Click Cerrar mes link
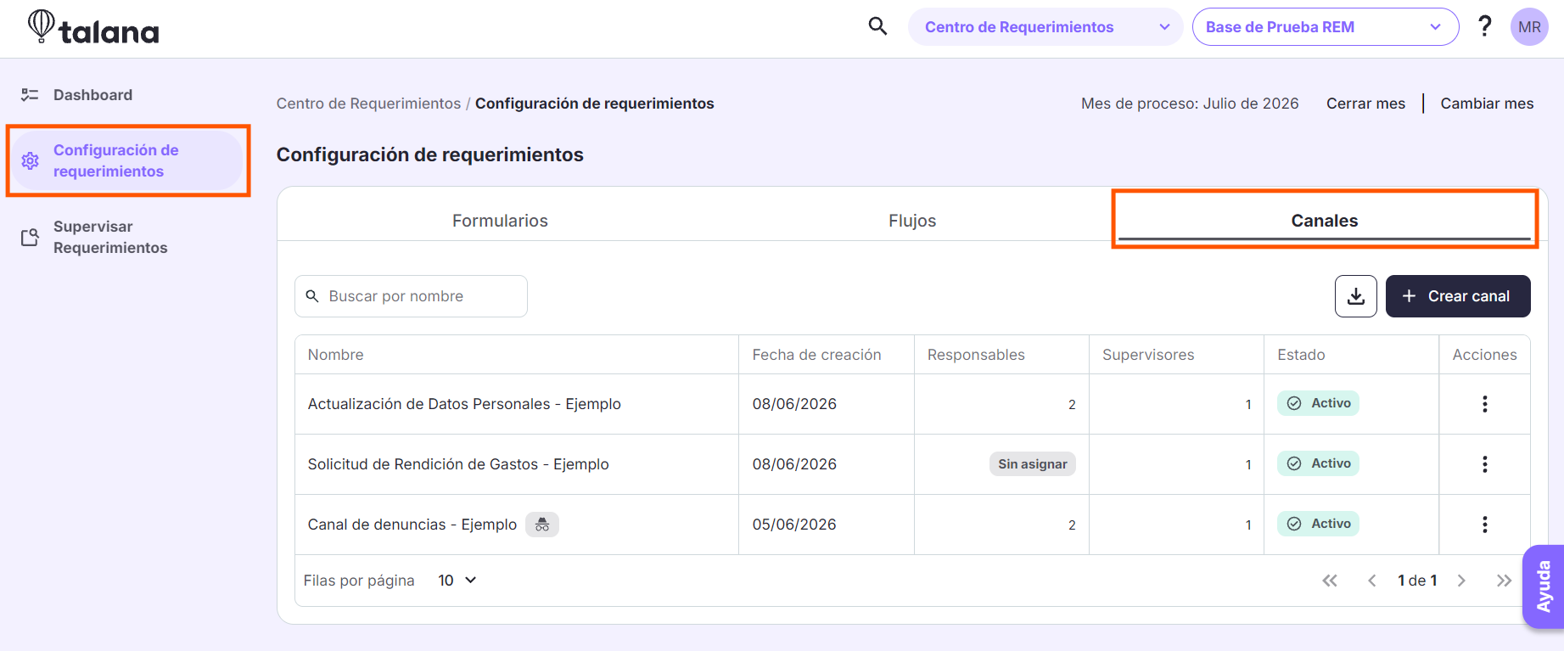Image resolution: width=1564 pixels, height=651 pixels. [x=1365, y=104]
